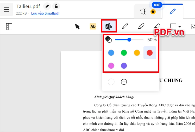Viewport: 195px width, 132px height.
Task: Click the opacity slider handle
Action: (129, 39)
